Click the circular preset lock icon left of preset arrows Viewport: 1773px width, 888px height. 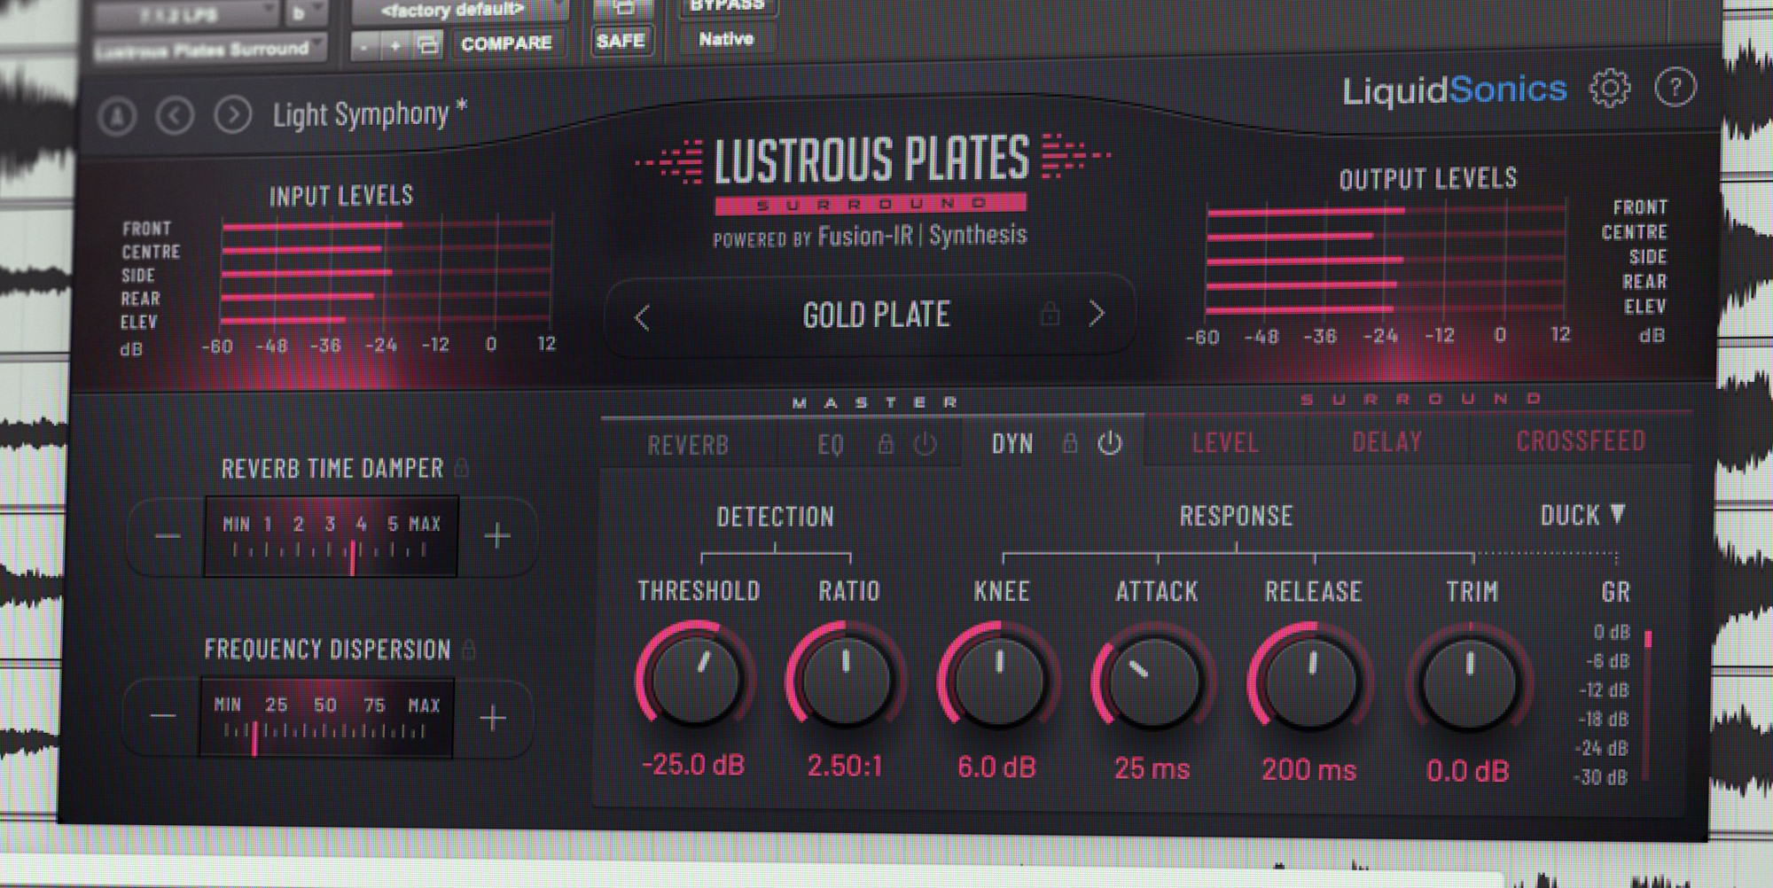tap(118, 116)
